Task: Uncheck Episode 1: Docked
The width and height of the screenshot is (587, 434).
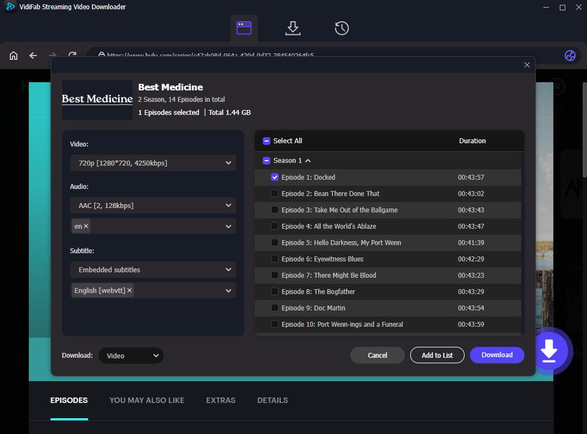Action: 274,177
